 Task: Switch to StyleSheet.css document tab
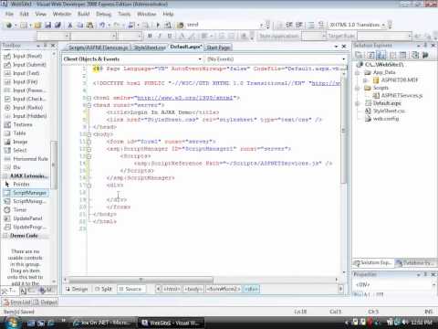[x=150, y=48]
